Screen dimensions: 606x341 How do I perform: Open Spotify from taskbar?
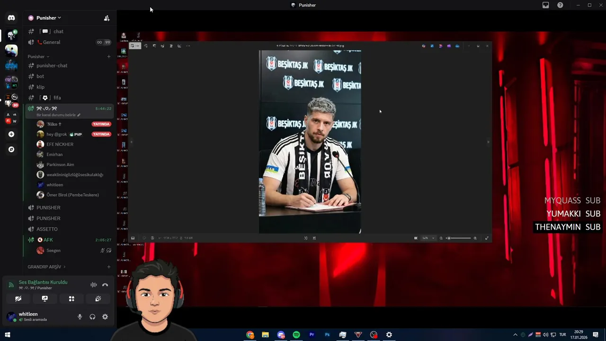(x=296, y=335)
